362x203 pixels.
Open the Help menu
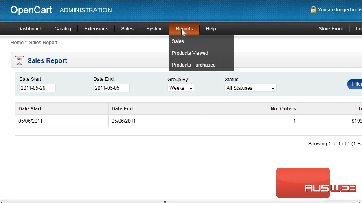click(211, 29)
